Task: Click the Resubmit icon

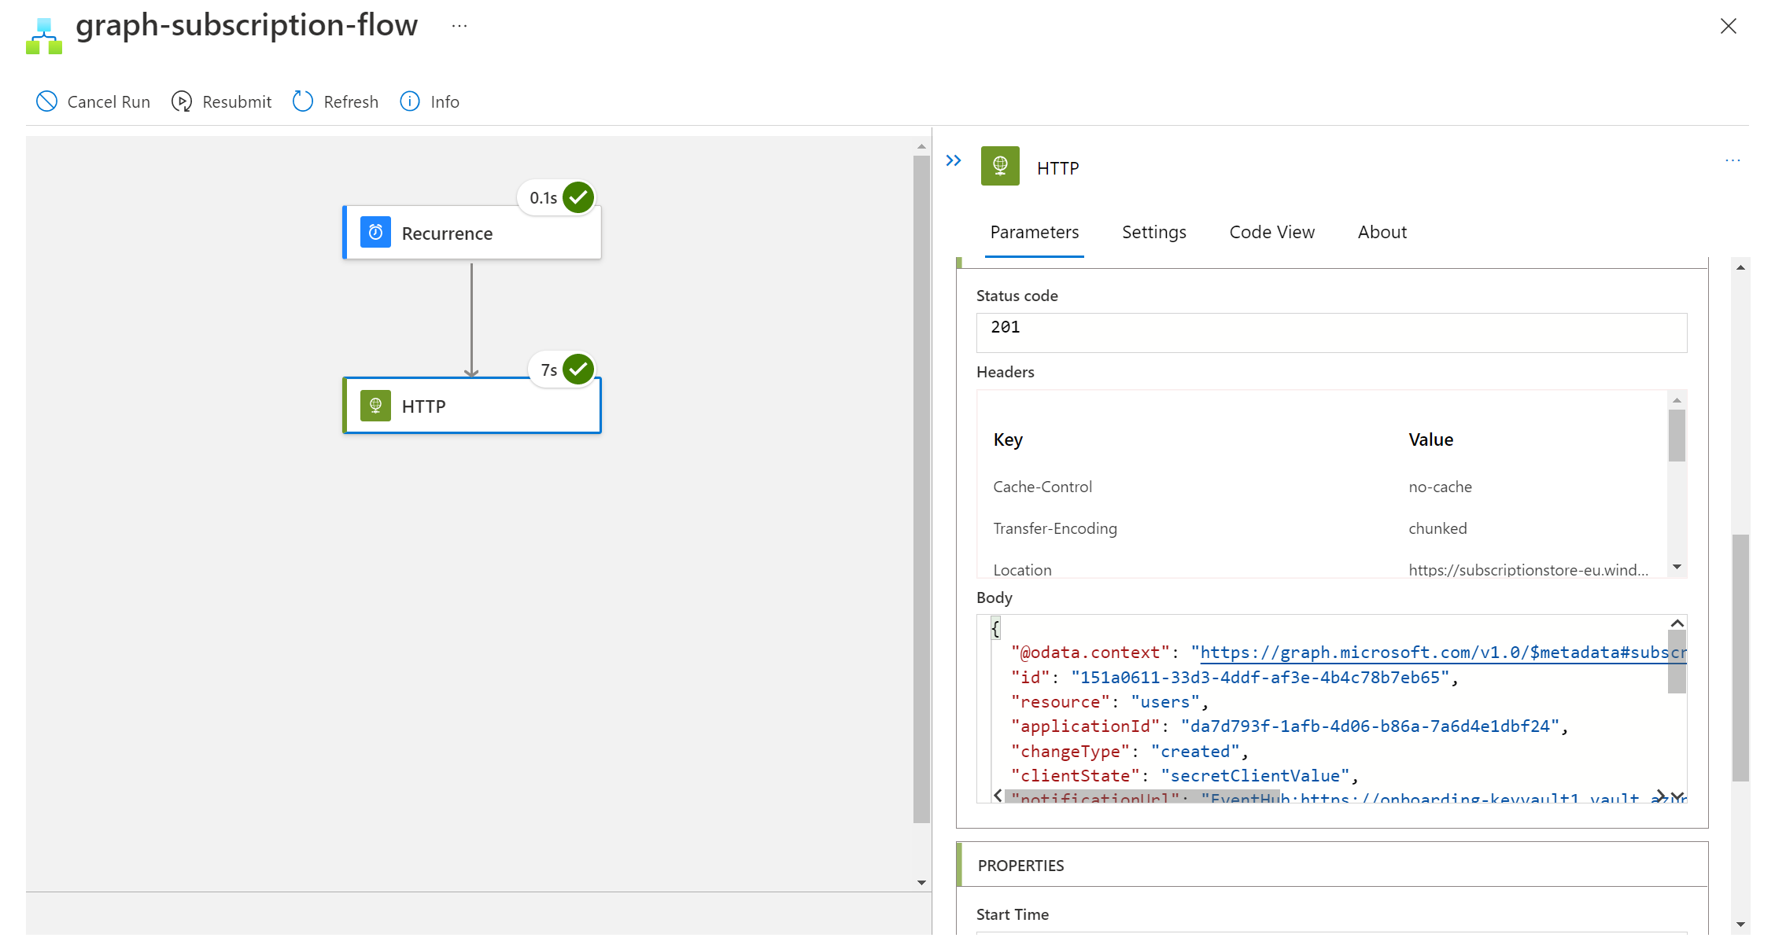Action: click(x=182, y=101)
